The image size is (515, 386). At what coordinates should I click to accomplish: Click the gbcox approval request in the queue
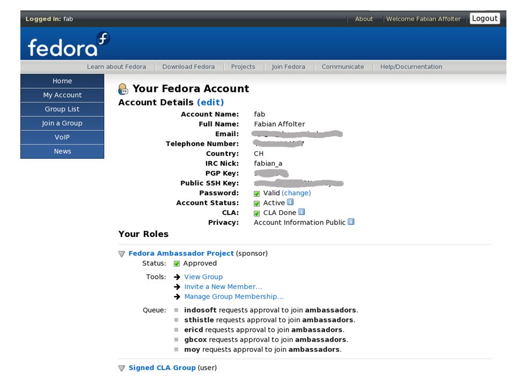click(x=266, y=340)
